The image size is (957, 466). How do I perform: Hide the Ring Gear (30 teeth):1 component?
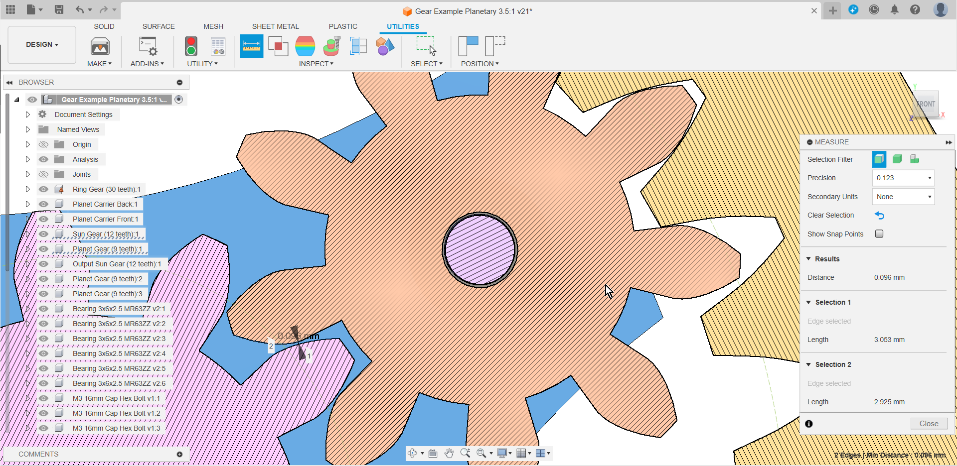point(43,189)
